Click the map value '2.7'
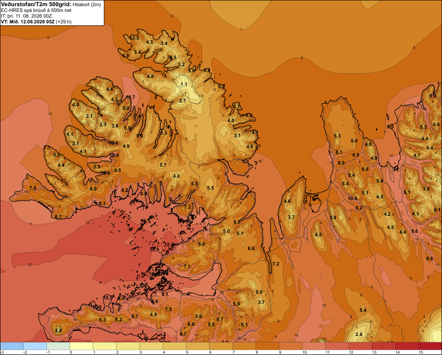The image size is (442, 355). 183,101
